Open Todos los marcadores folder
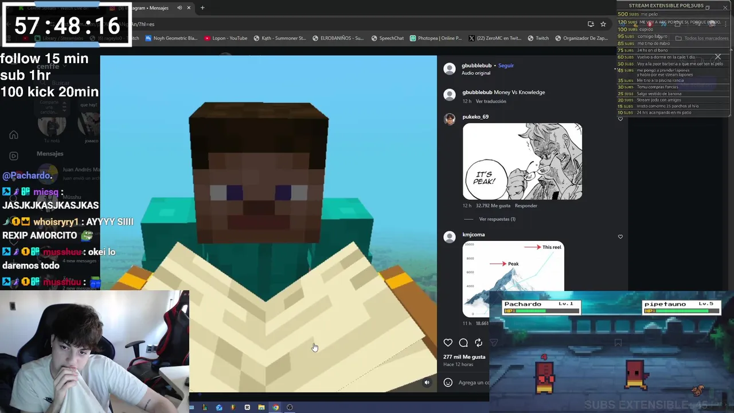 (702, 38)
